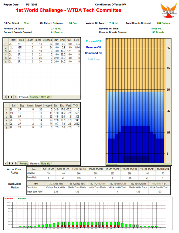The image size is (179, 233).
Task: Click 12R stop cell in forward row 2
Action: click(x=21, y=47)
